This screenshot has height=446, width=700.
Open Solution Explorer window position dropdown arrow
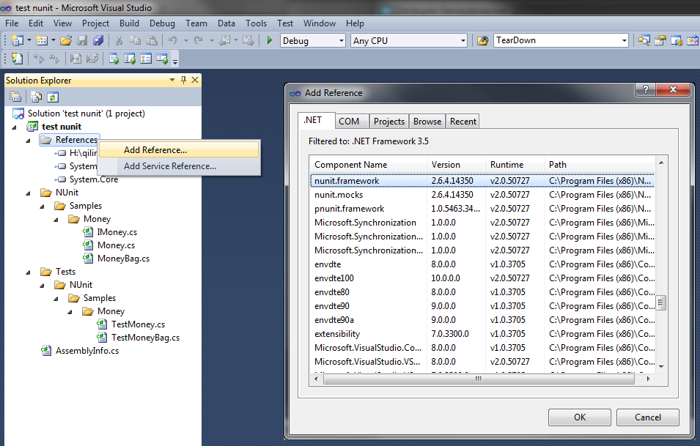click(172, 80)
